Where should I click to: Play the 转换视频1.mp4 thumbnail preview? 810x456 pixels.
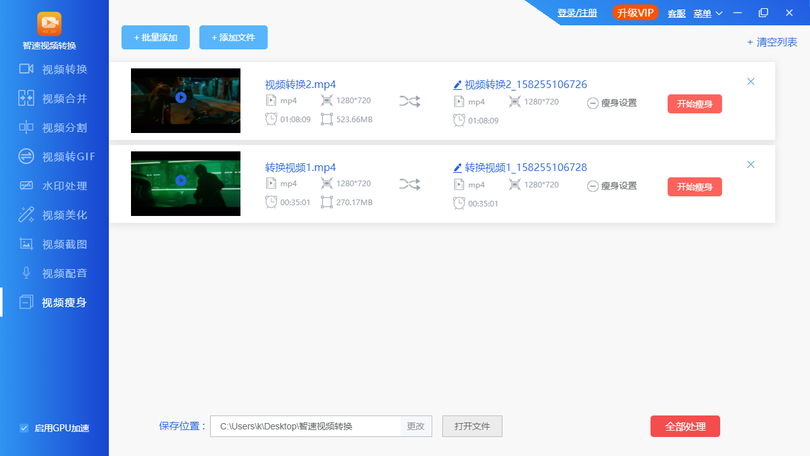181,180
